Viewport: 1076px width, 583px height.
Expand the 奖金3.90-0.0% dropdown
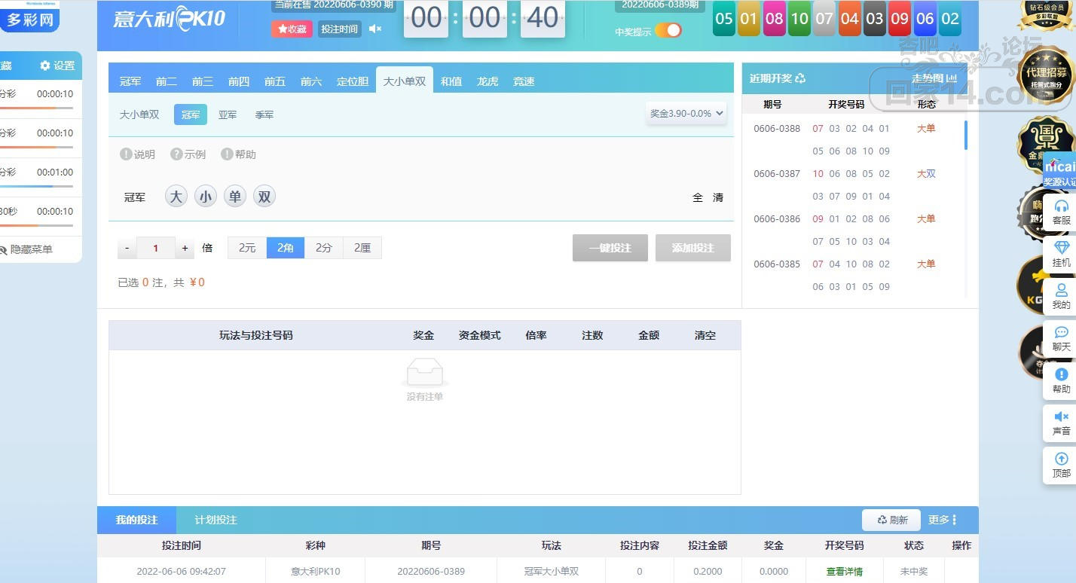686,113
